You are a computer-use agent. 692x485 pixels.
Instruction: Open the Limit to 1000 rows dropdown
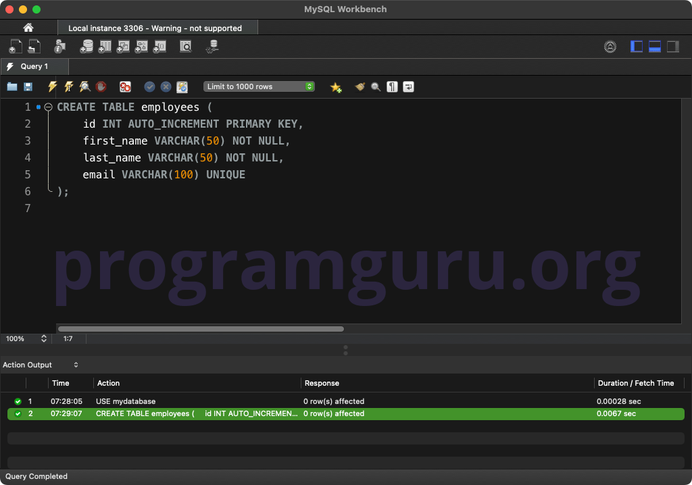tap(259, 86)
